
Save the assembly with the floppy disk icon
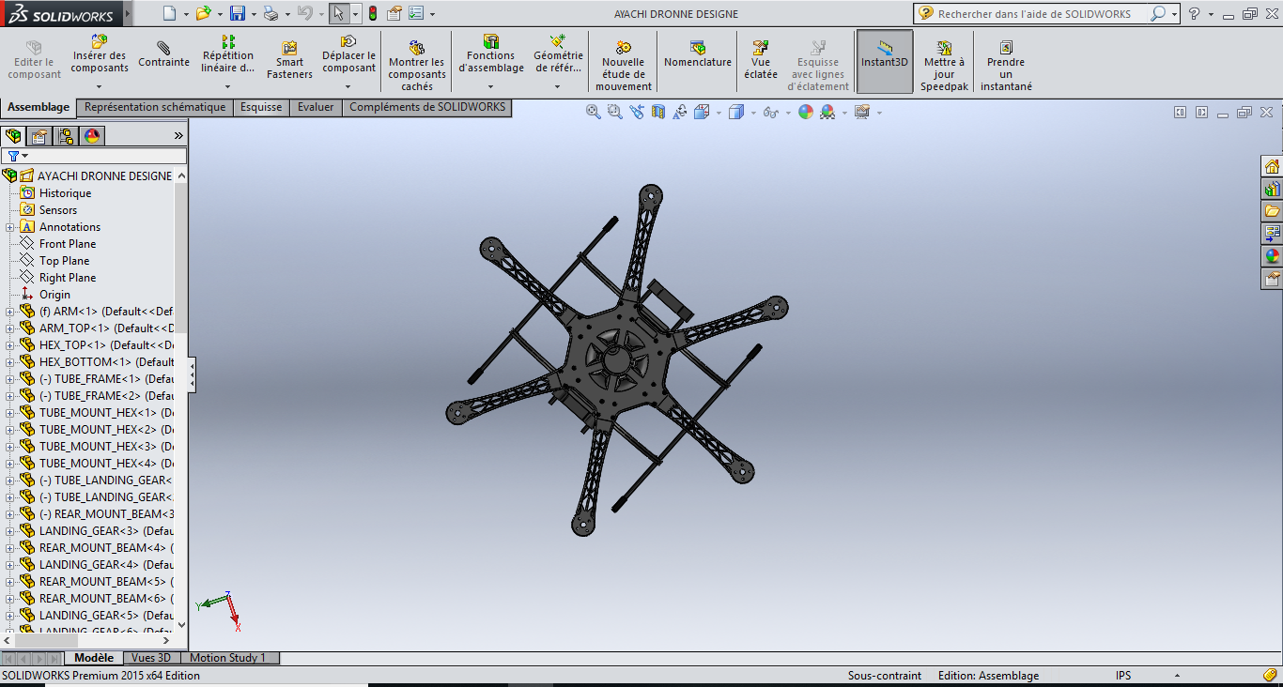[238, 13]
